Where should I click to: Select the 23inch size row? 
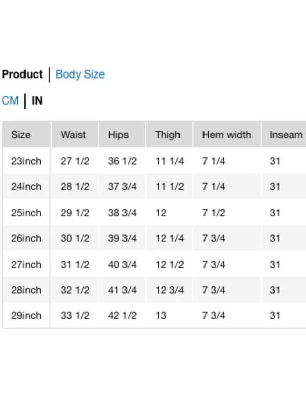tap(154, 161)
